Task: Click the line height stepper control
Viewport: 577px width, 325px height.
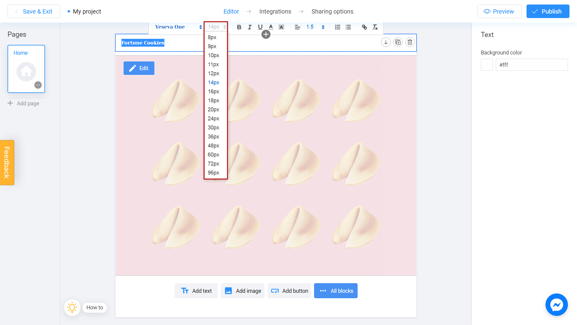Action: 324,27
